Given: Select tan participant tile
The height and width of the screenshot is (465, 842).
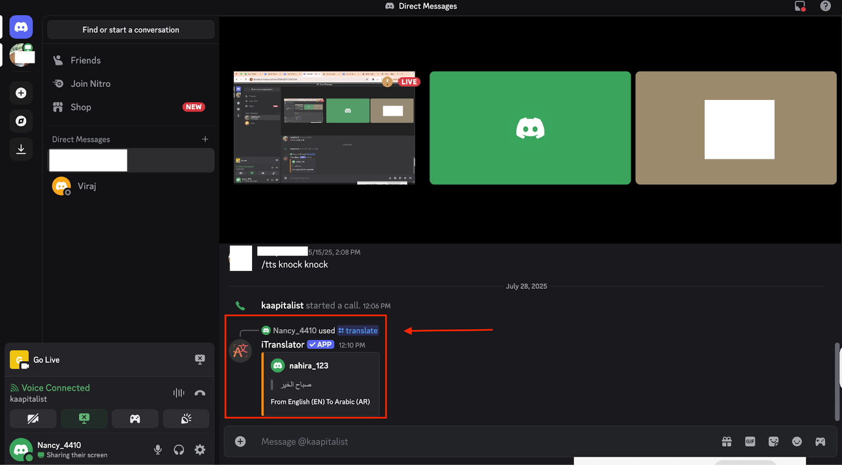Looking at the screenshot, I should click(736, 128).
